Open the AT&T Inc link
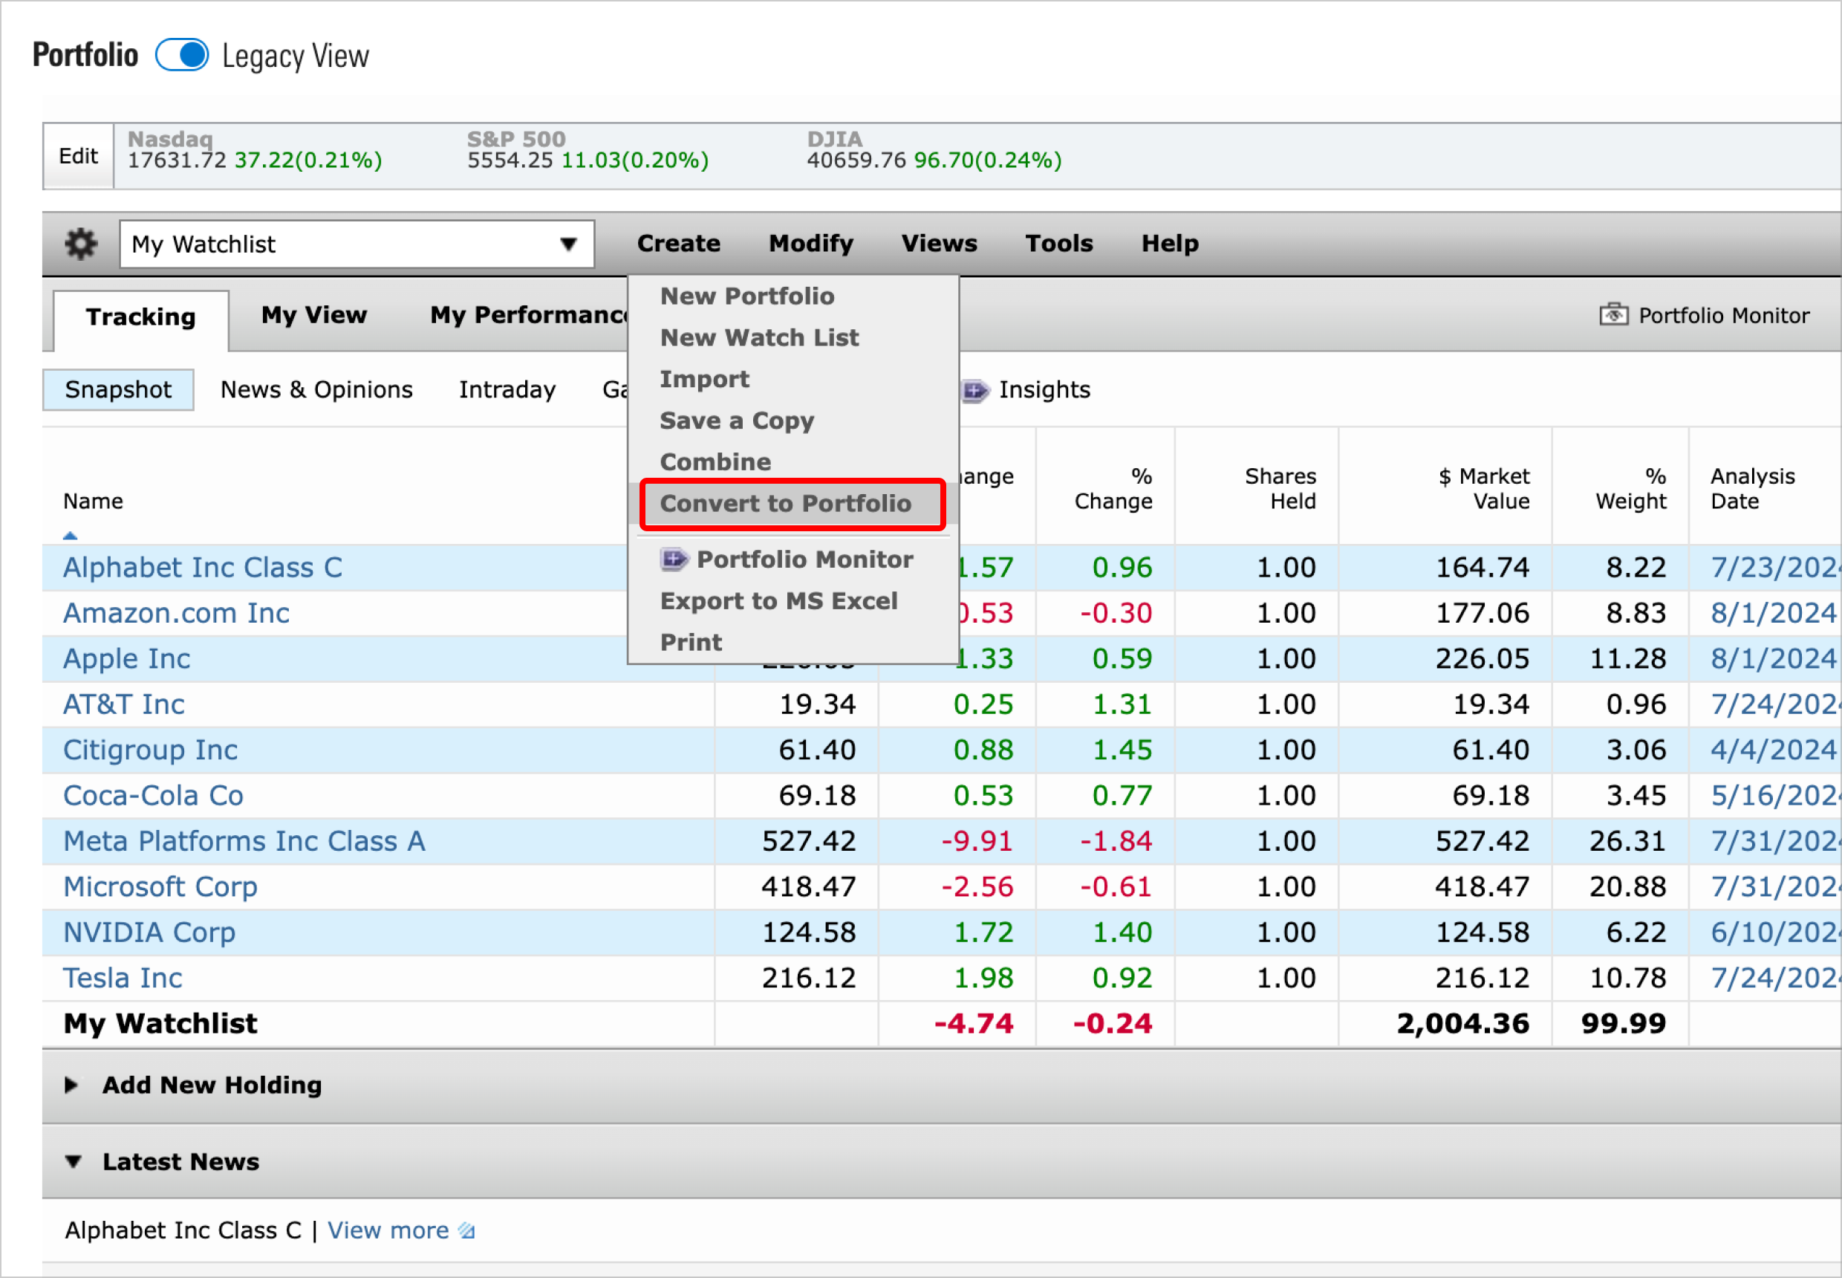This screenshot has height=1278, width=1842. point(124,704)
